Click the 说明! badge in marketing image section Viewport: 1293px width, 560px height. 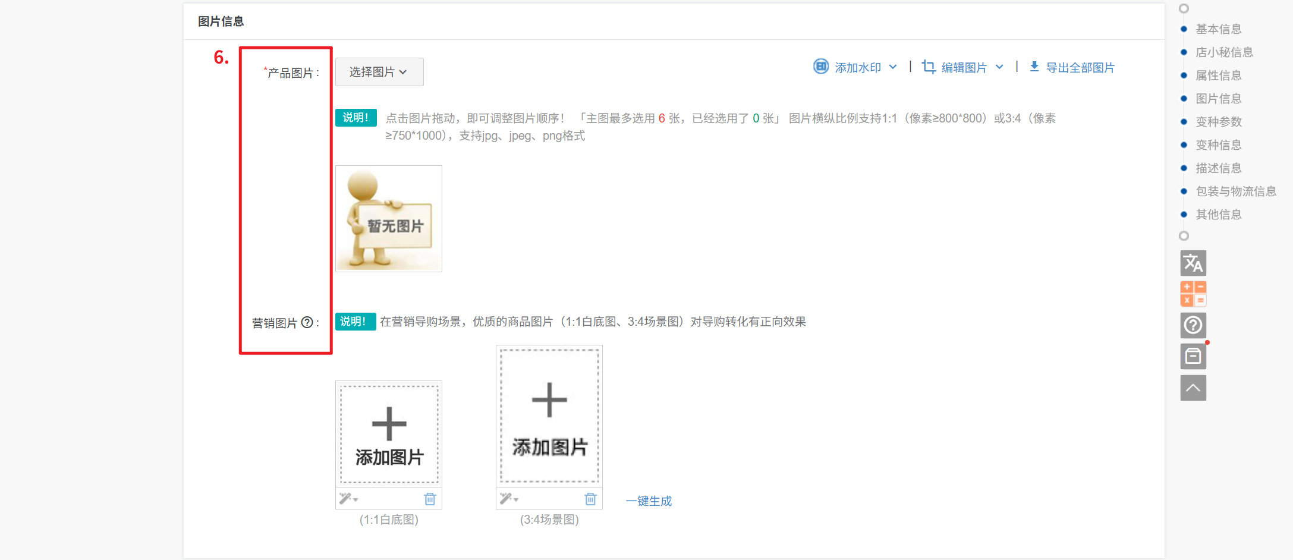356,322
